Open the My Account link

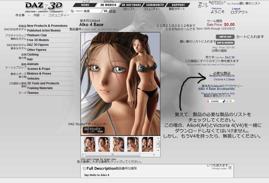point(217,4)
